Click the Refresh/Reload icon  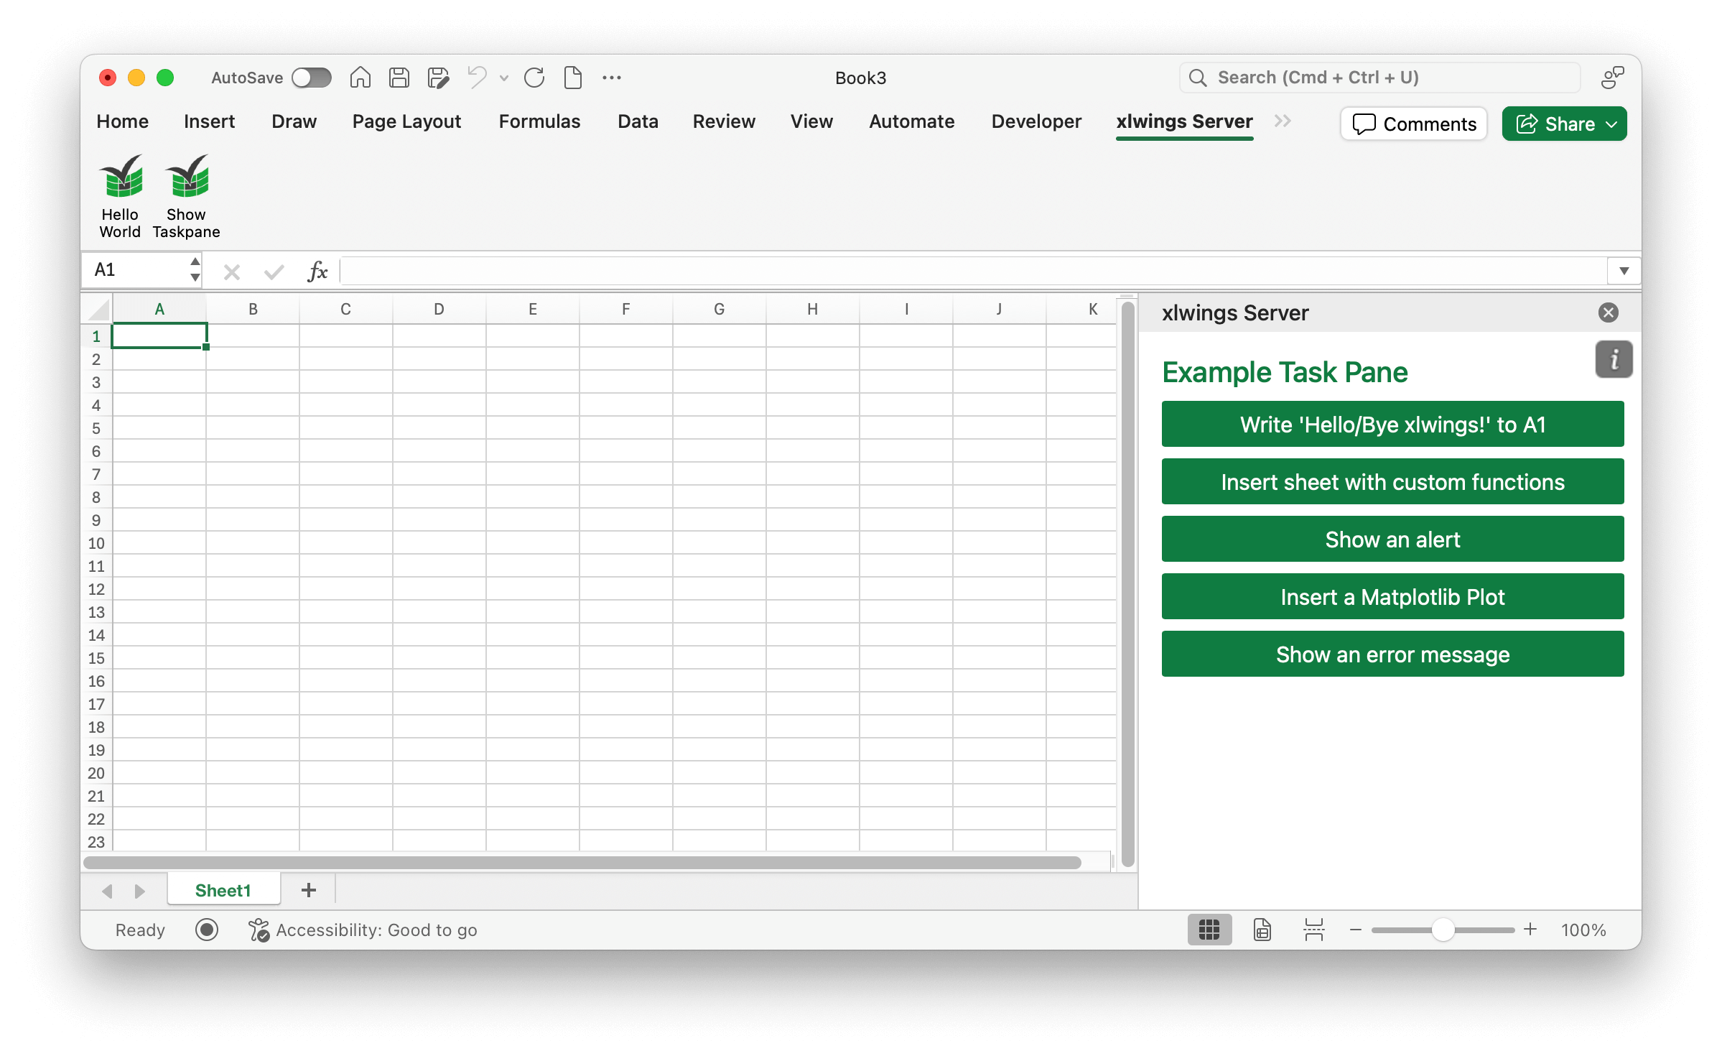[x=535, y=76]
